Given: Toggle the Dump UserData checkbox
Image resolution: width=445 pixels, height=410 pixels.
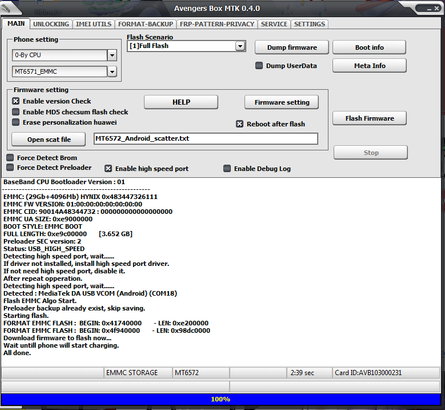Looking at the screenshot, I should 259,66.
